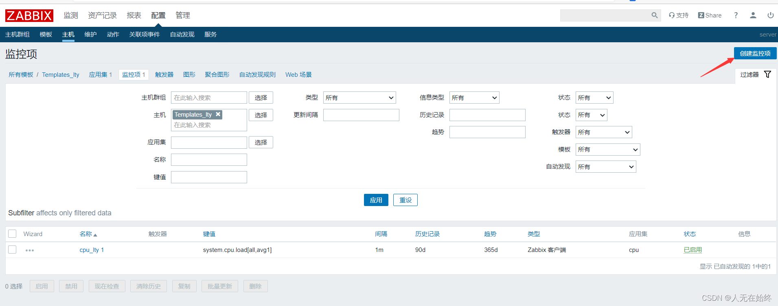The image size is (778, 306).
Task: Open the cpu_lty 1 item link
Action: pos(92,250)
